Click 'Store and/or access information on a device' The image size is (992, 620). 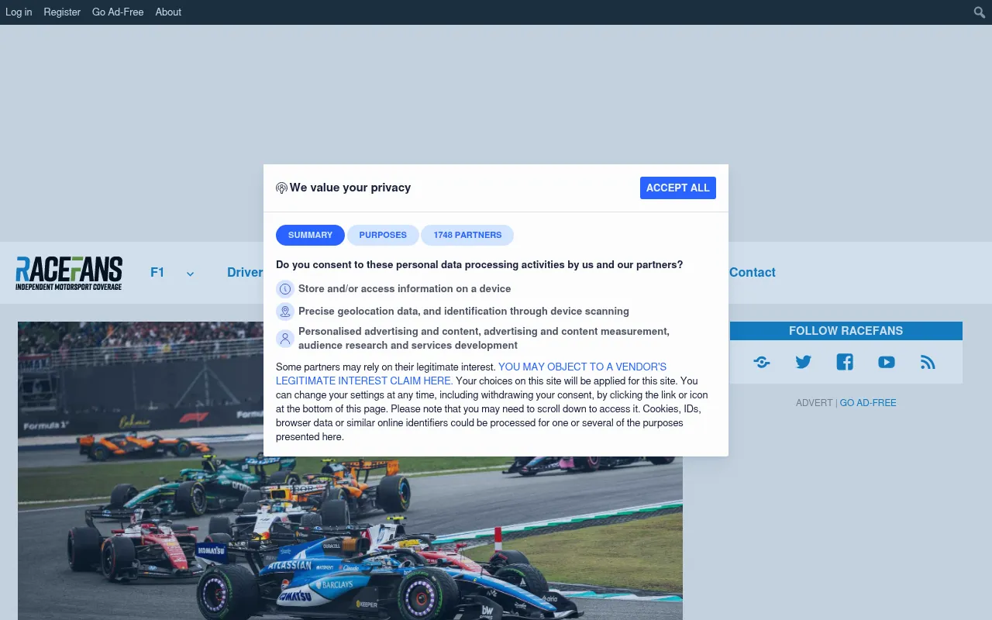click(x=405, y=289)
